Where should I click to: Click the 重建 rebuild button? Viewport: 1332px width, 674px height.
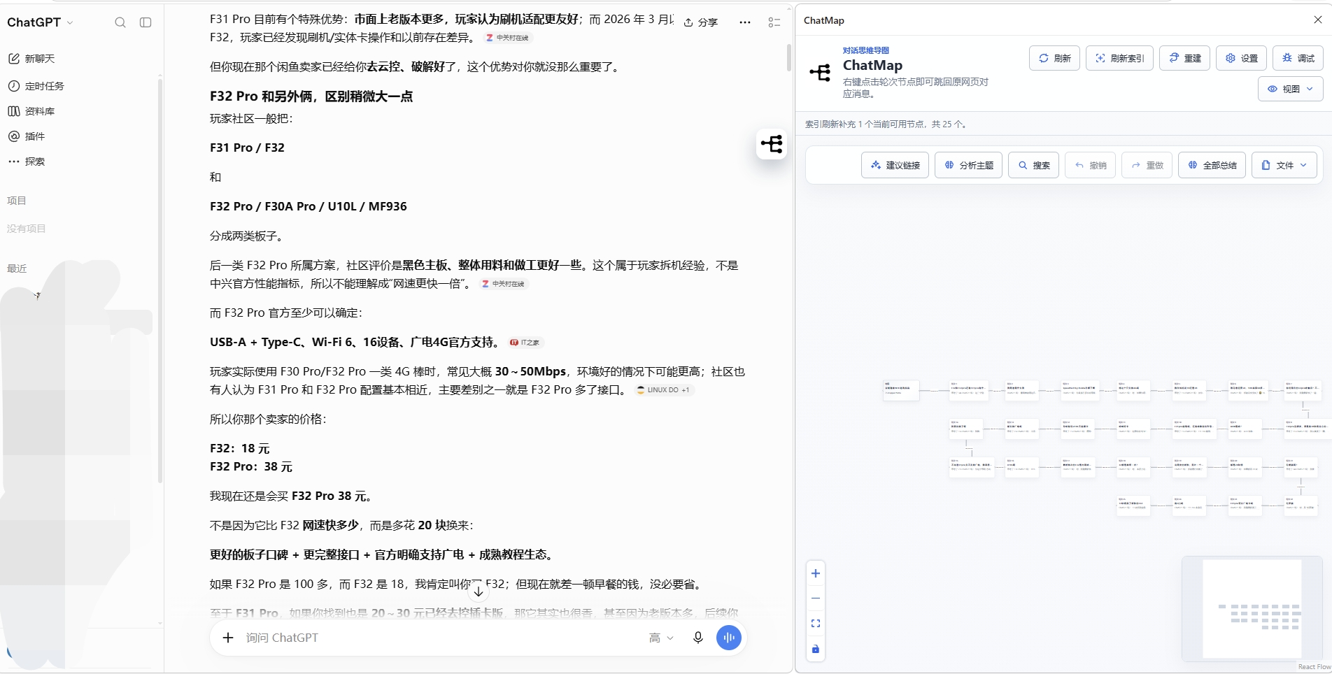[x=1185, y=58]
